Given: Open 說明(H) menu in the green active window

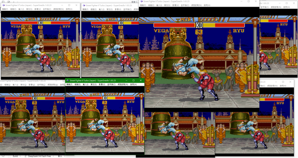Looking at the screenshot, I should click(133, 84).
